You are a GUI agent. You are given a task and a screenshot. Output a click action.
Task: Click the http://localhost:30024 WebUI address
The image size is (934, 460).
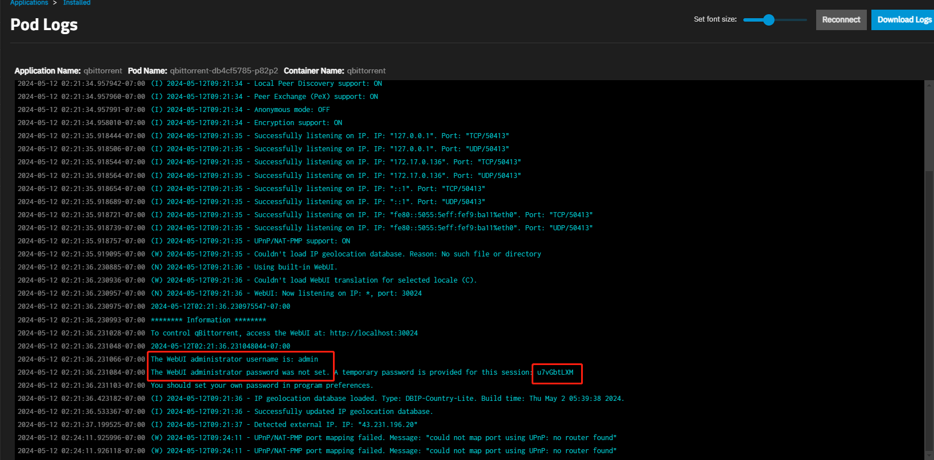click(x=374, y=333)
